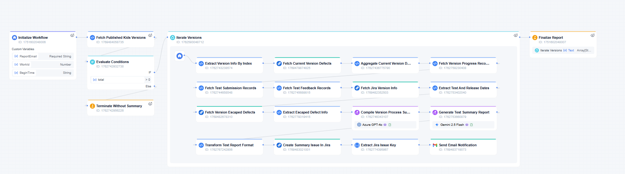The width and height of the screenshot is (625, 174).
Task: Click the Terminate Without Summary orange icon
Action: [x=92, y=106]
